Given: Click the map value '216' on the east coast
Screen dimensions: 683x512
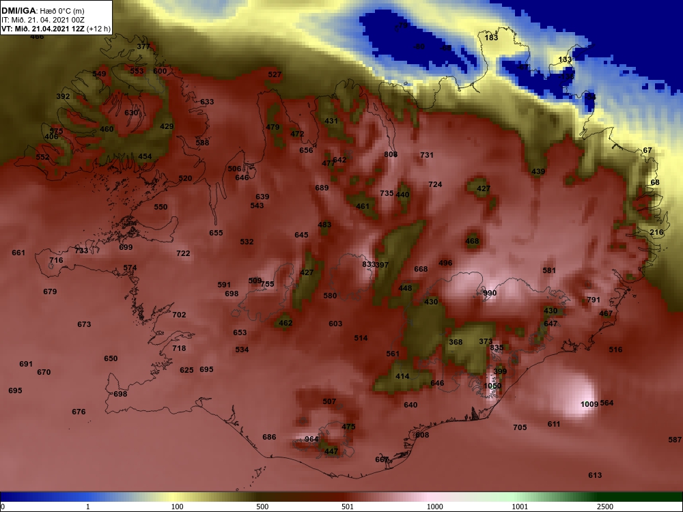Looking at the screenshot, I should click(x=656, y=233).
